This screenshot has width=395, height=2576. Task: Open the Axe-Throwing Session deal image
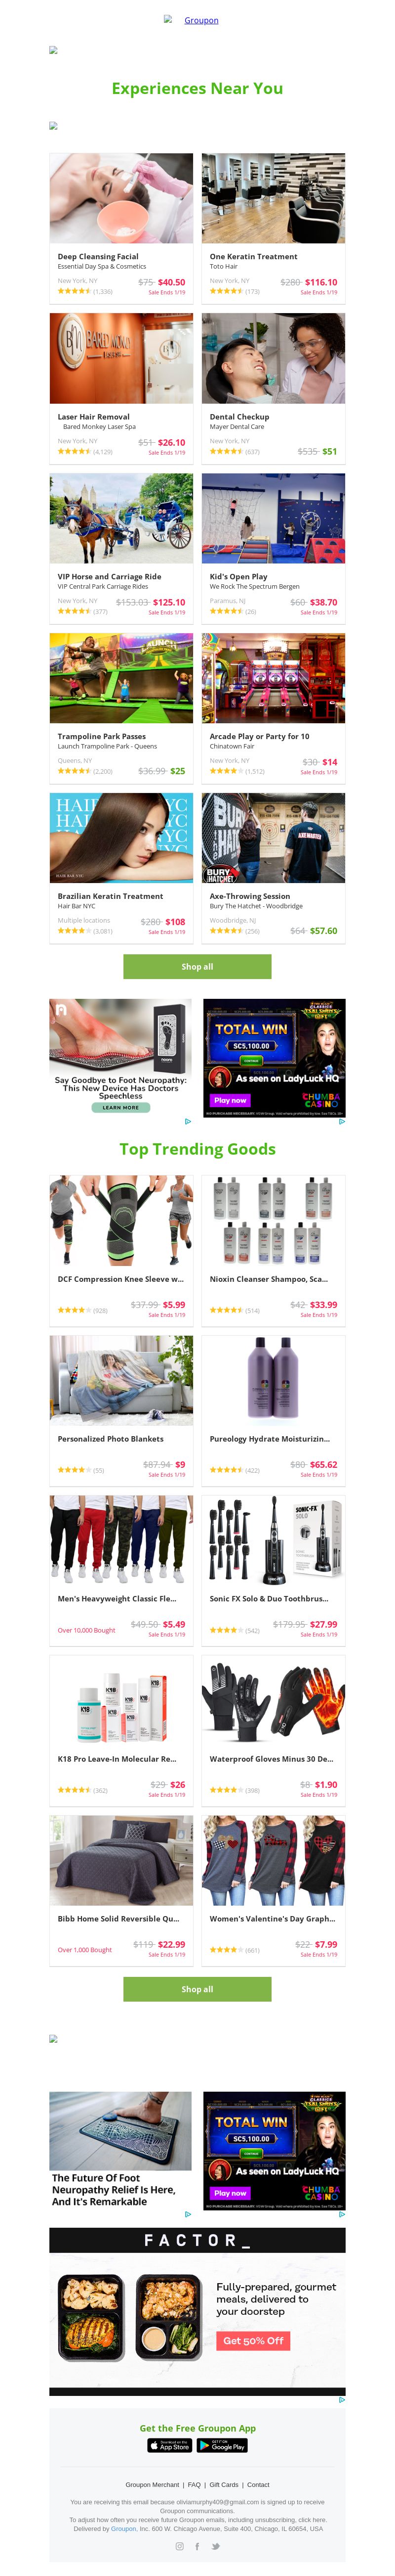click(x=274, y=838)
